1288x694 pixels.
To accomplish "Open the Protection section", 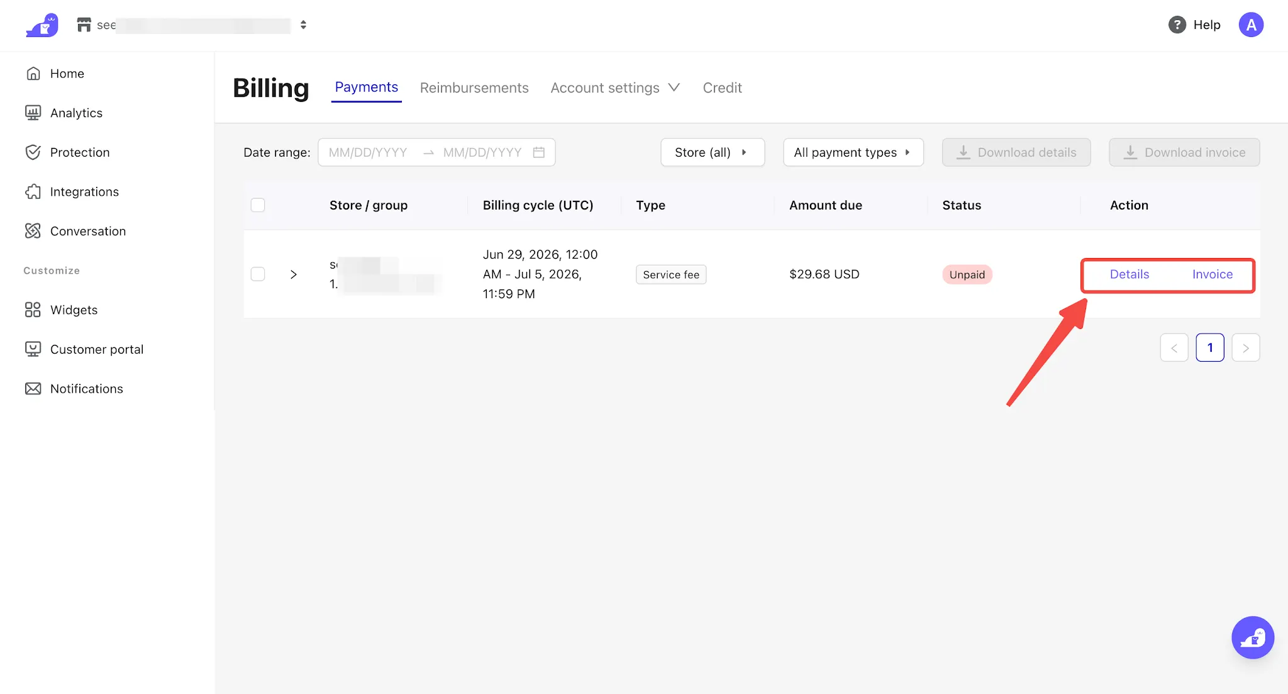I will coord(80,152).
